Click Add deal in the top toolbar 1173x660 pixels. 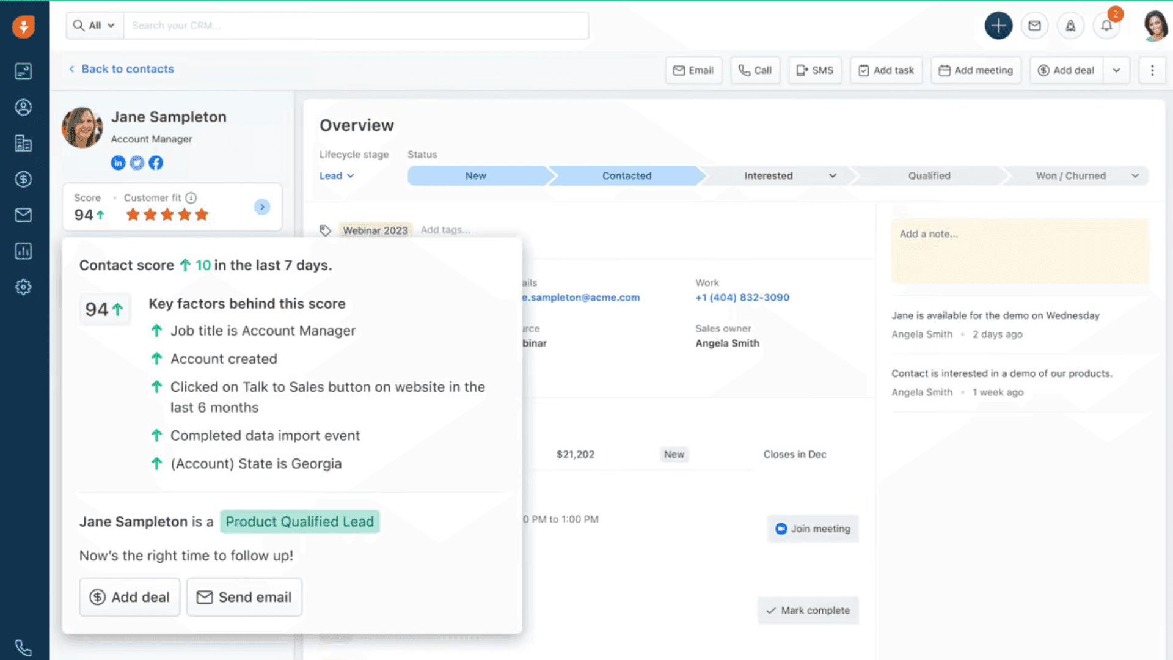[1066, 70]
